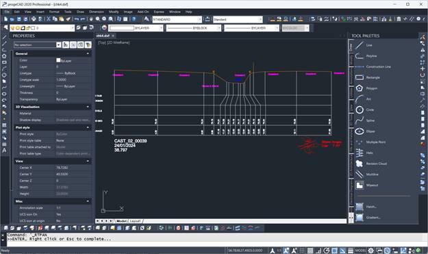Click the MODEL button in status bar

(x=360, y=251)
